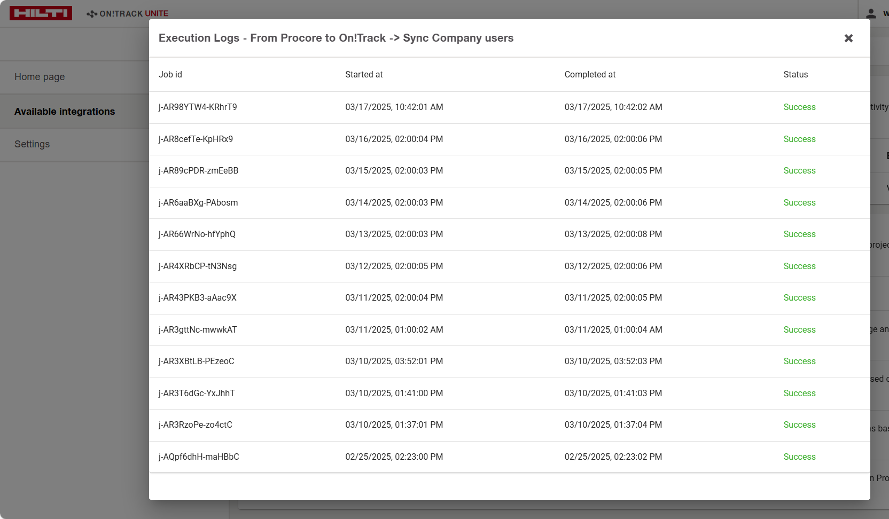Open Settings in sidebar
The width and height of the screenshot is (889, 519).
(x=32, y=144)
